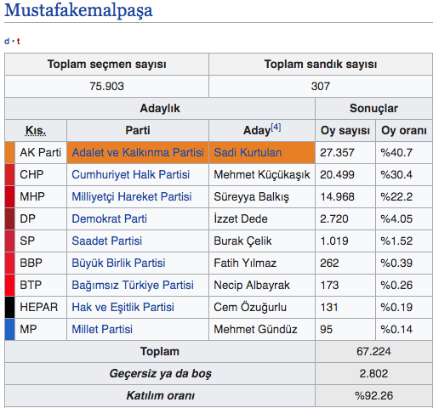
Task: Click the Sonuçlar section header
Action: [x=373, y=108]
